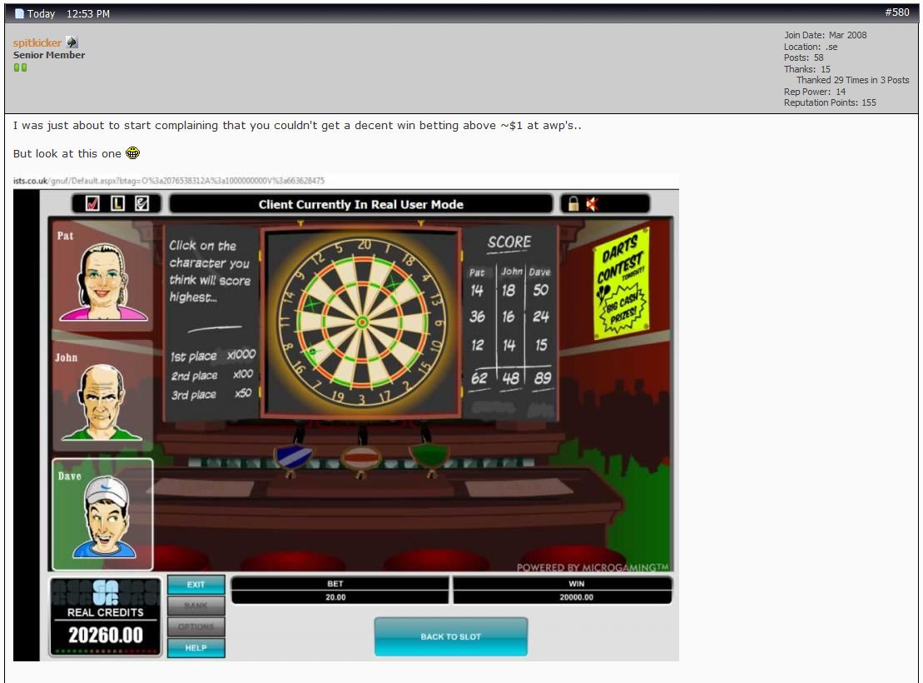
Task: Click the EXIT button
Action: (196, 585)
